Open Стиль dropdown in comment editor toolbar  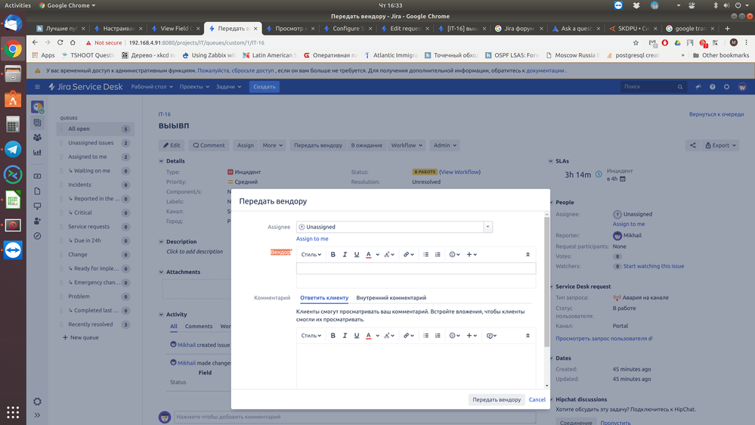tap(311, 335)
